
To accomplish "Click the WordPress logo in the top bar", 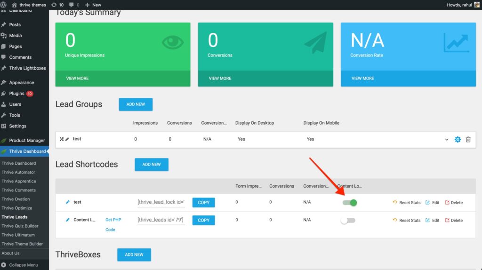I will click(x=5, y=5).
